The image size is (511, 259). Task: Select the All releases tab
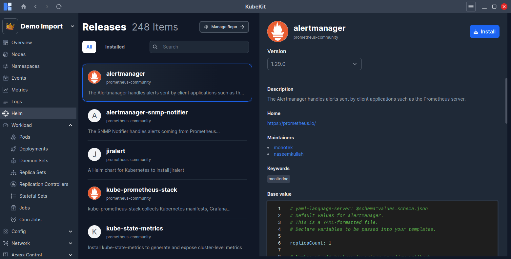[x=89, y=47]
